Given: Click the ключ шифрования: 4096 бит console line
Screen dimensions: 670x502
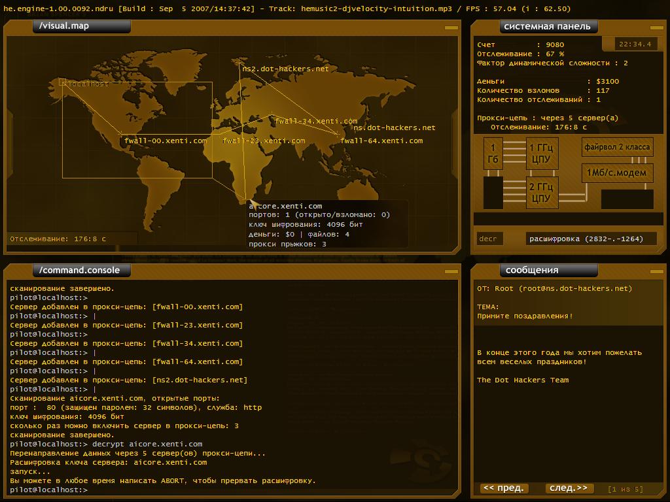Looking at the screenshot, I should (67, 416).
